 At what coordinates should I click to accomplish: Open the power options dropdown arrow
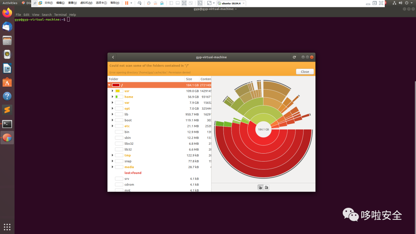[x=131, y=3]
